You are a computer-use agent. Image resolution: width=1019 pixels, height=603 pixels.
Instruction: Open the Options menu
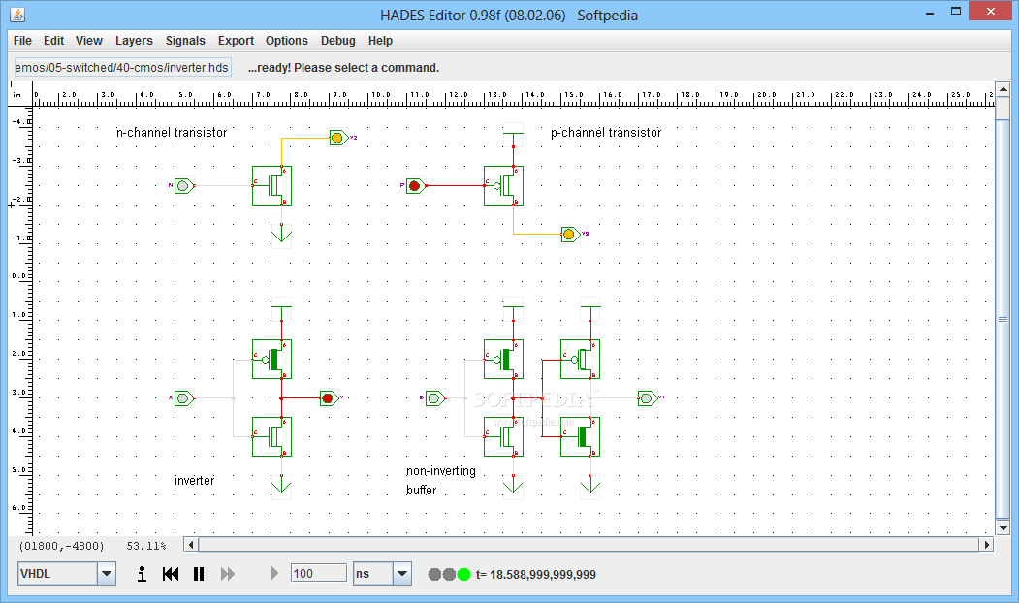click(287, 41)
